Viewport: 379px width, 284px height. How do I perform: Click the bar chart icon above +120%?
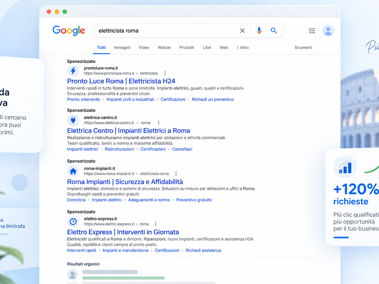[345, 167]
